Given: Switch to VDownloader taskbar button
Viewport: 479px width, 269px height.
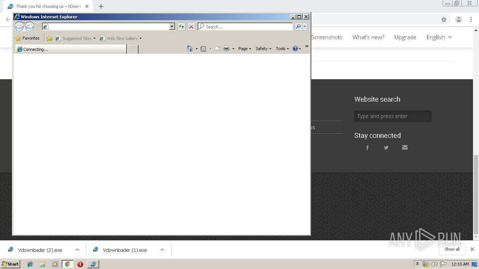Looking at the screenshot, I should click(93, 264).
